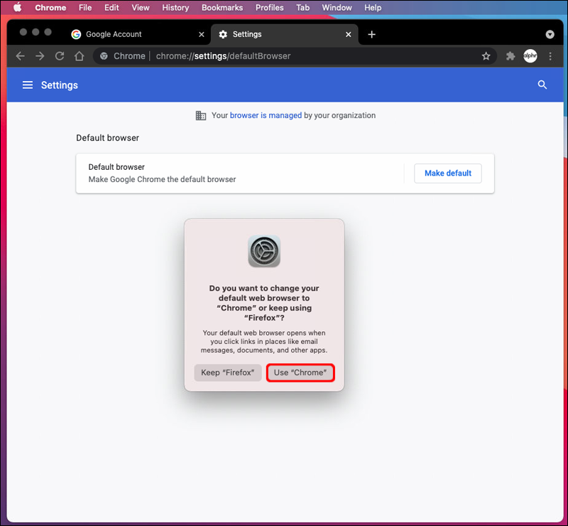The height and width of the screenshot is (526, 568).
Task: Go back to previous page
Action: pos(21,56)
